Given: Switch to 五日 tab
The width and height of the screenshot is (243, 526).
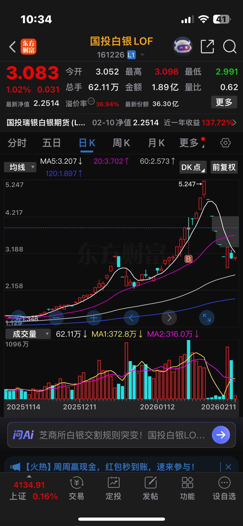Looking at the screenshot, I should click(x=52, y=143).
